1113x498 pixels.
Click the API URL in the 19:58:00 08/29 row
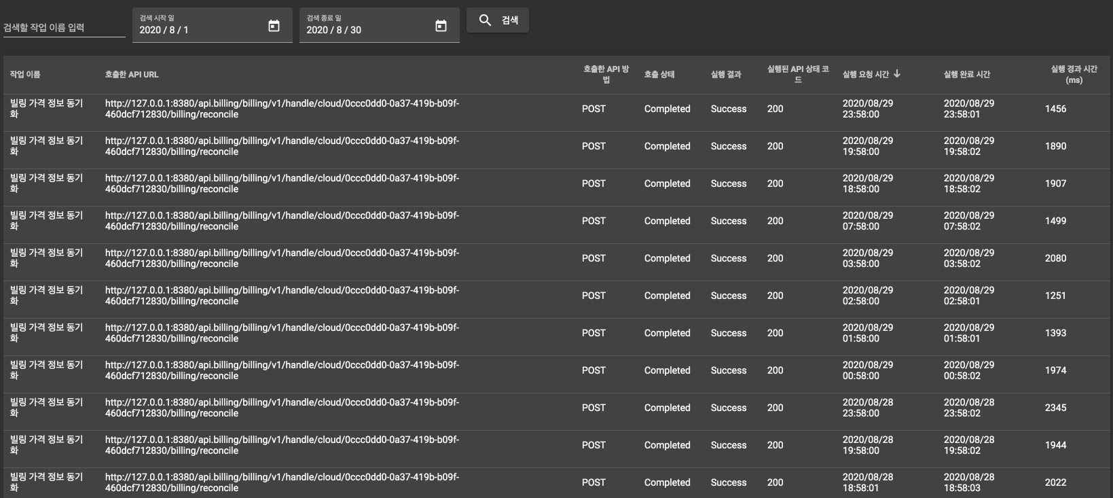(x=282, y=146)
